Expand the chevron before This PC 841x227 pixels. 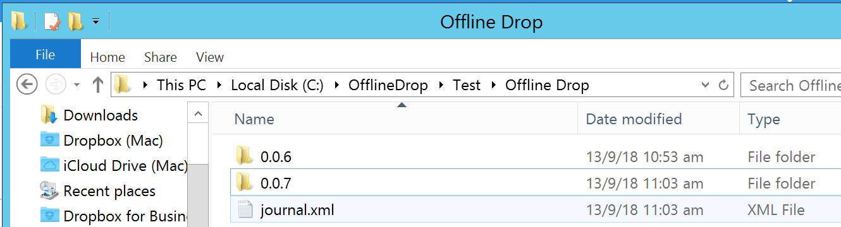[x=146, y=85]
